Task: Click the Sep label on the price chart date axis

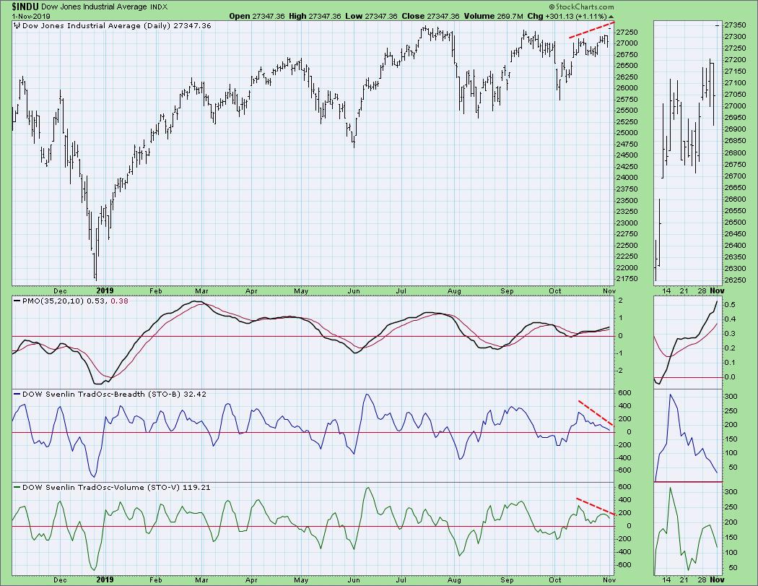Action: [x=507, y=291]
